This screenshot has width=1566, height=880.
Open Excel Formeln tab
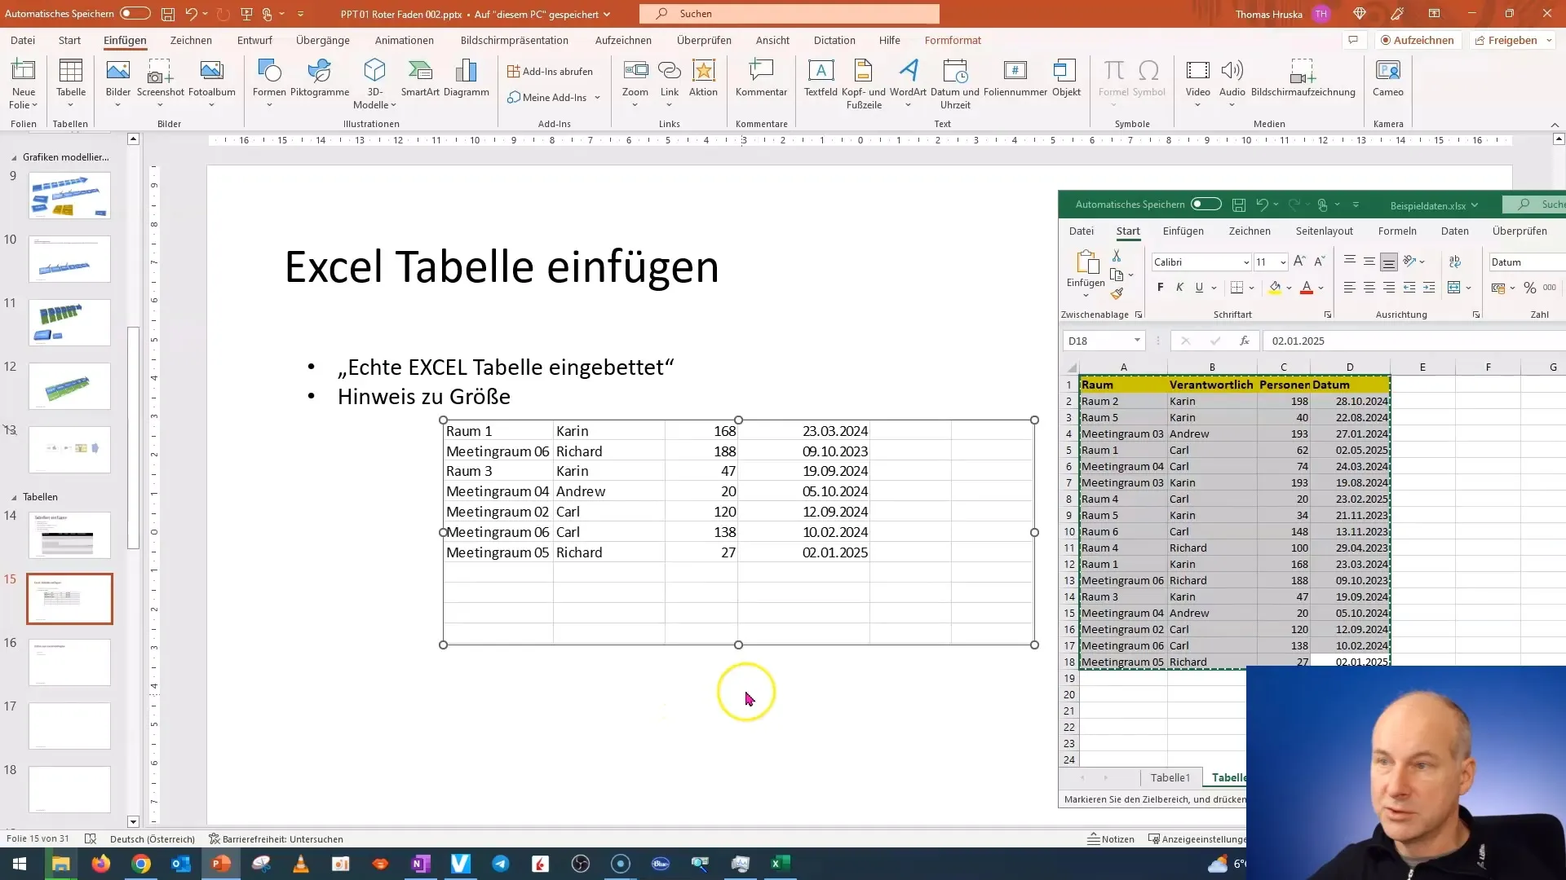[x=1397, y=231]
